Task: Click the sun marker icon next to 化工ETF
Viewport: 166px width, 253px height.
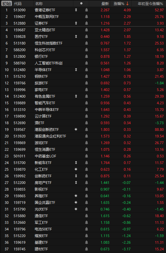Action: click(76, 169)
